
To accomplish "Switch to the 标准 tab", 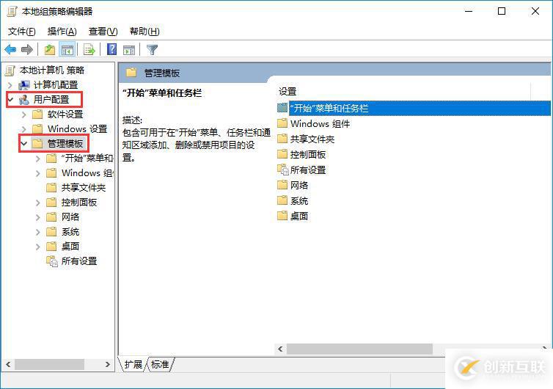I will click(160, 364).
